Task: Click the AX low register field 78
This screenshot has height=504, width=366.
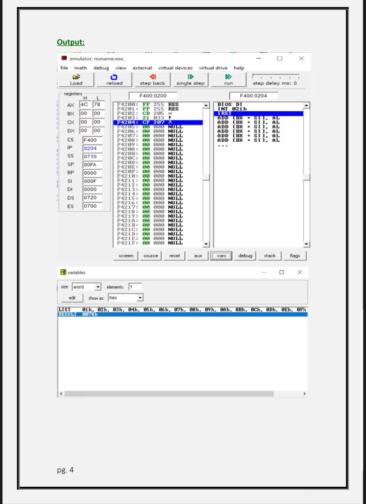Action: pos(98,105)
